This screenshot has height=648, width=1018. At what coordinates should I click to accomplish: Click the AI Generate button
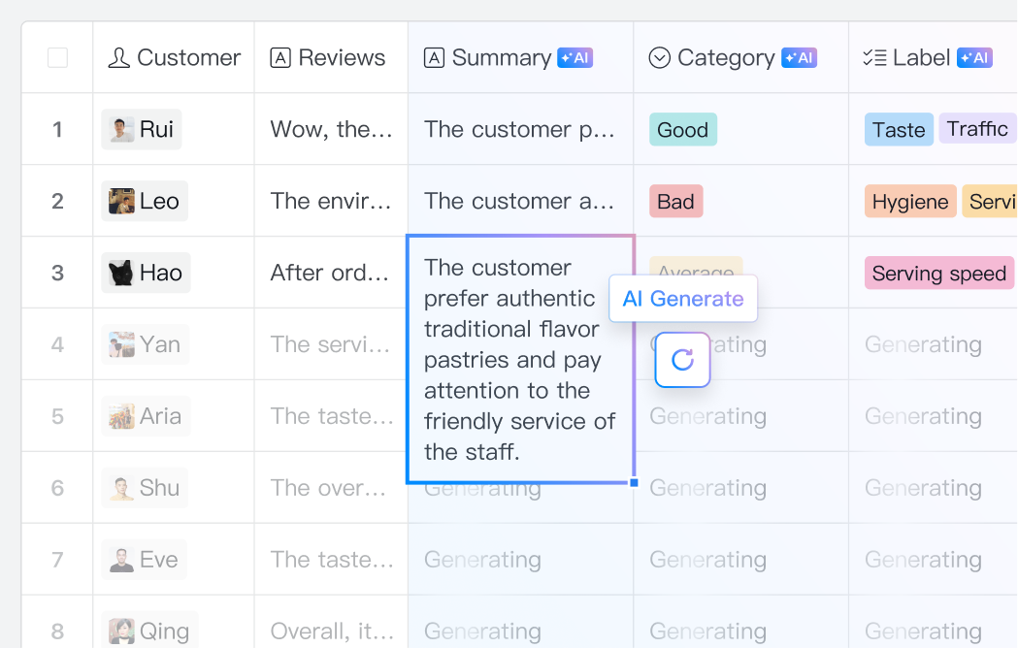[x=683, y=299]
